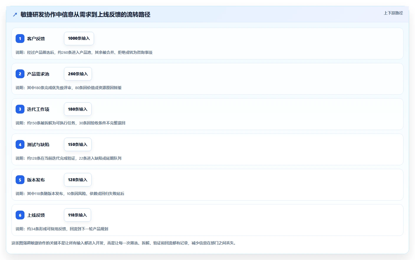
Task: Click the note about 其中118条随版本发布
Action: click(70, 194)
